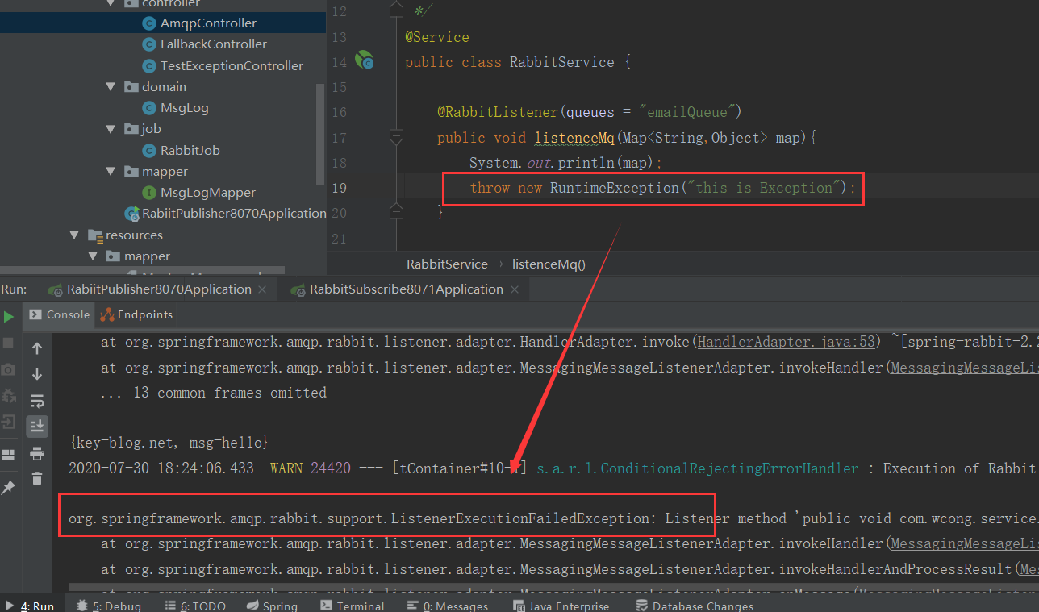
Task: Open the Database Changes tool window
Action: pos(695,606)
